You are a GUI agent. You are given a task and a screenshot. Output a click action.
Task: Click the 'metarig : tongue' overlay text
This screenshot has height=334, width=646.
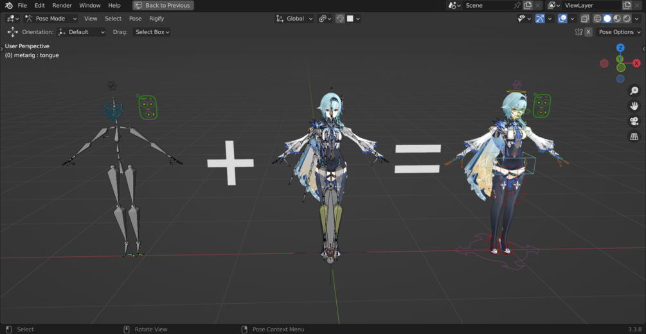pyautogui.click(x=31, y=55)
